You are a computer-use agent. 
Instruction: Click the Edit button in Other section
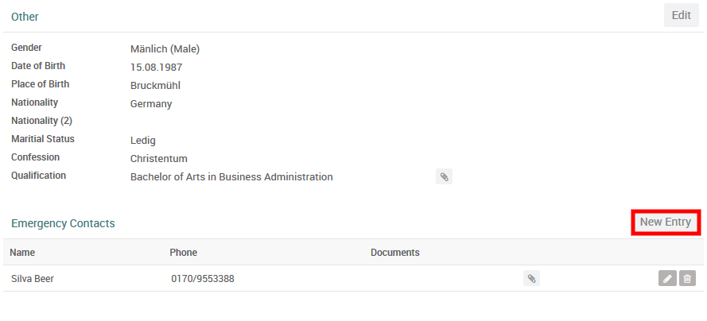coord(681,15)
